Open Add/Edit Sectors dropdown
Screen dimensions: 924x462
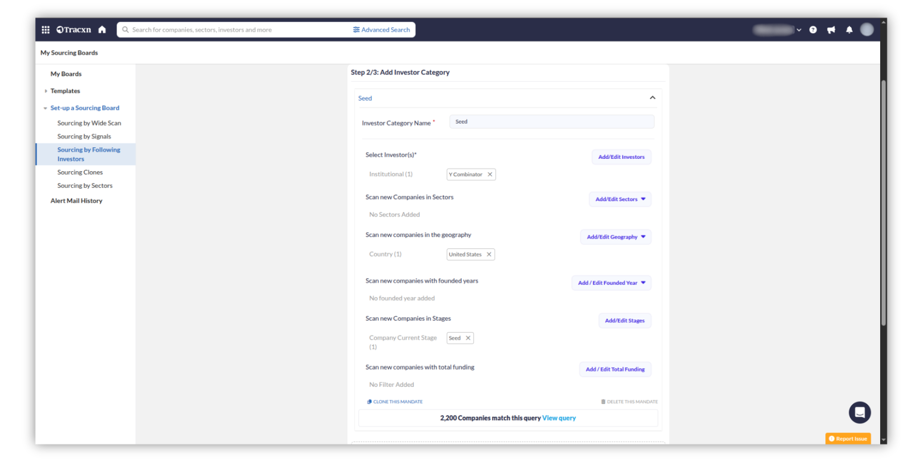click(620, 199)
